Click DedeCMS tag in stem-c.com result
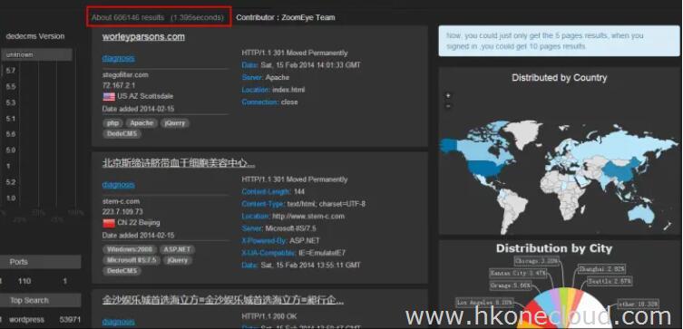The width and height of the screenshot is (683, 329). click(x=122, y=271)
